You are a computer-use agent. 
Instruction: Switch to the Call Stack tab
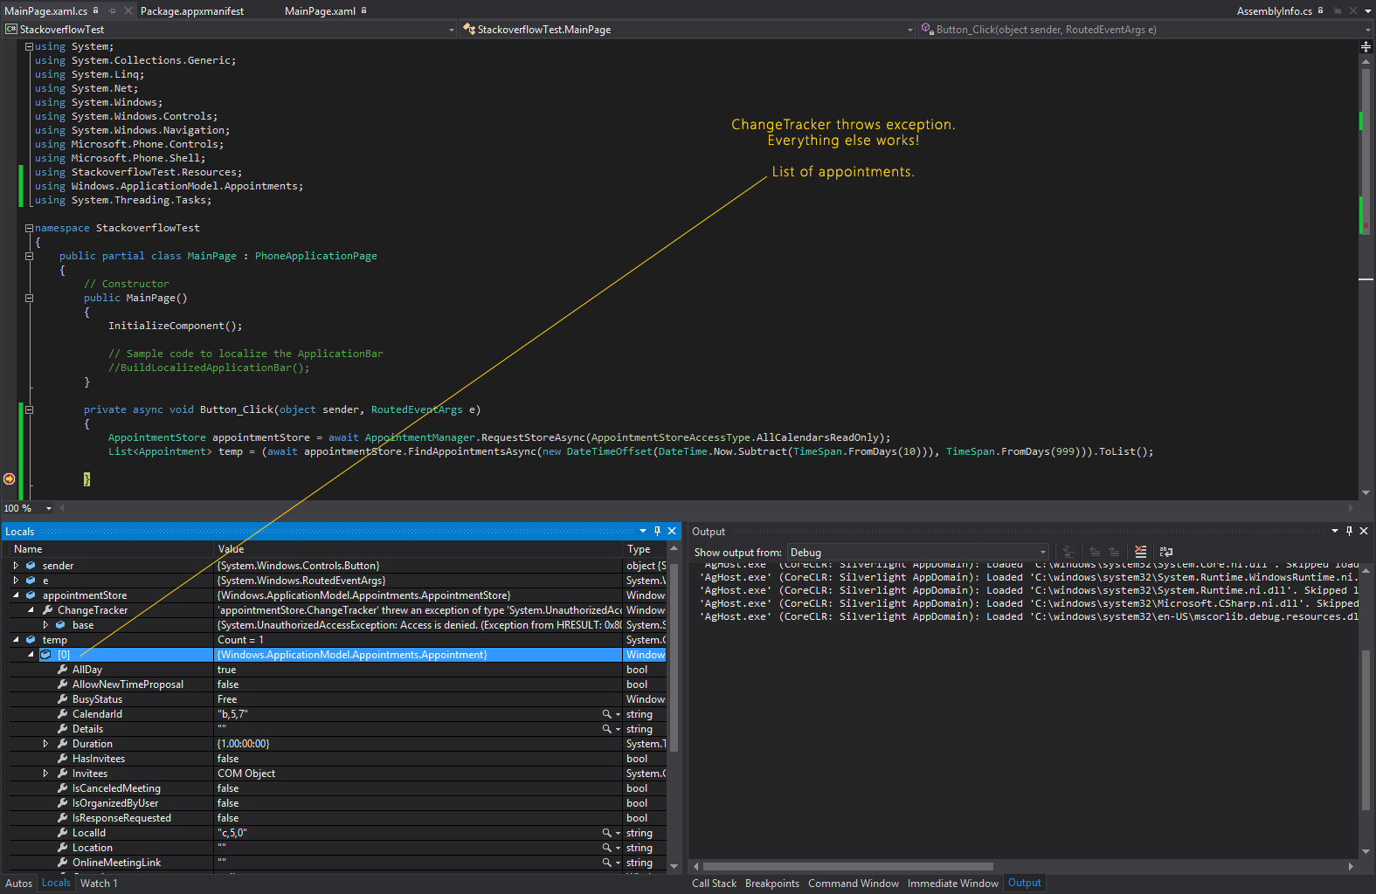(714, 884)
